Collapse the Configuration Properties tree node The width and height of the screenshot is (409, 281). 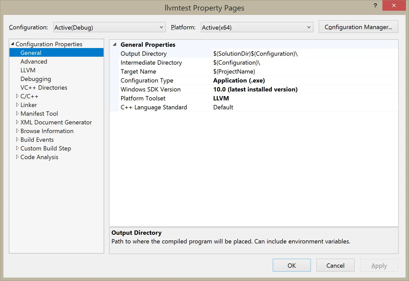[x=13, y=44]
